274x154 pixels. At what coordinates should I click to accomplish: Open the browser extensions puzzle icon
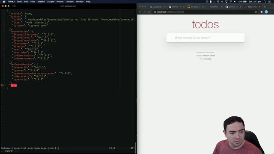pos(262,12)
